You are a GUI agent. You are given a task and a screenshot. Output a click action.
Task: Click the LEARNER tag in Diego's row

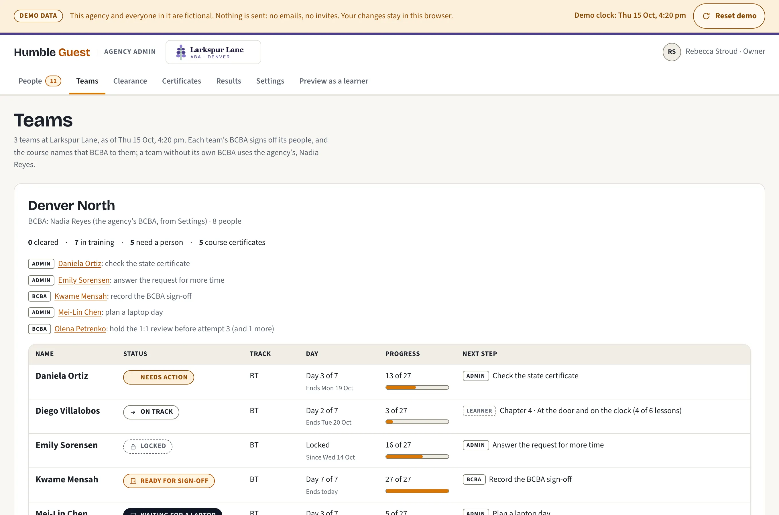click(479, 411)
